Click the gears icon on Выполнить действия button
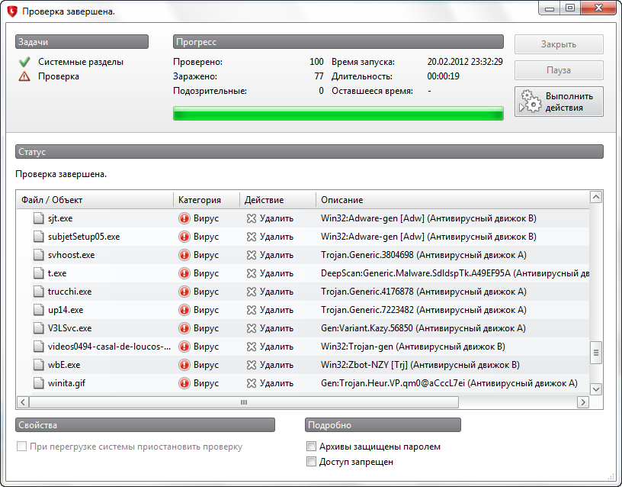The height and width of the screenshot is (487, 622). (x=531, y=102)
